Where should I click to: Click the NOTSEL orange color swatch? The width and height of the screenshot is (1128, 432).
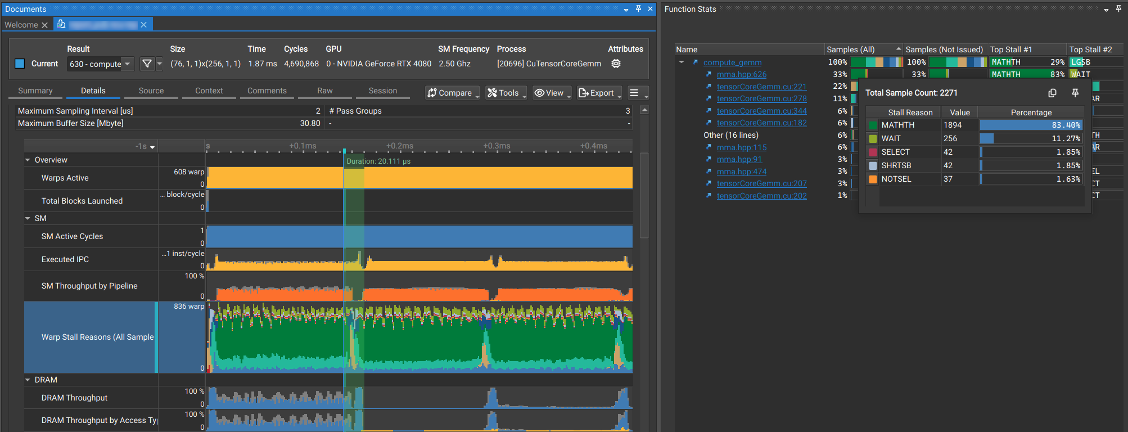click(873, 179)
